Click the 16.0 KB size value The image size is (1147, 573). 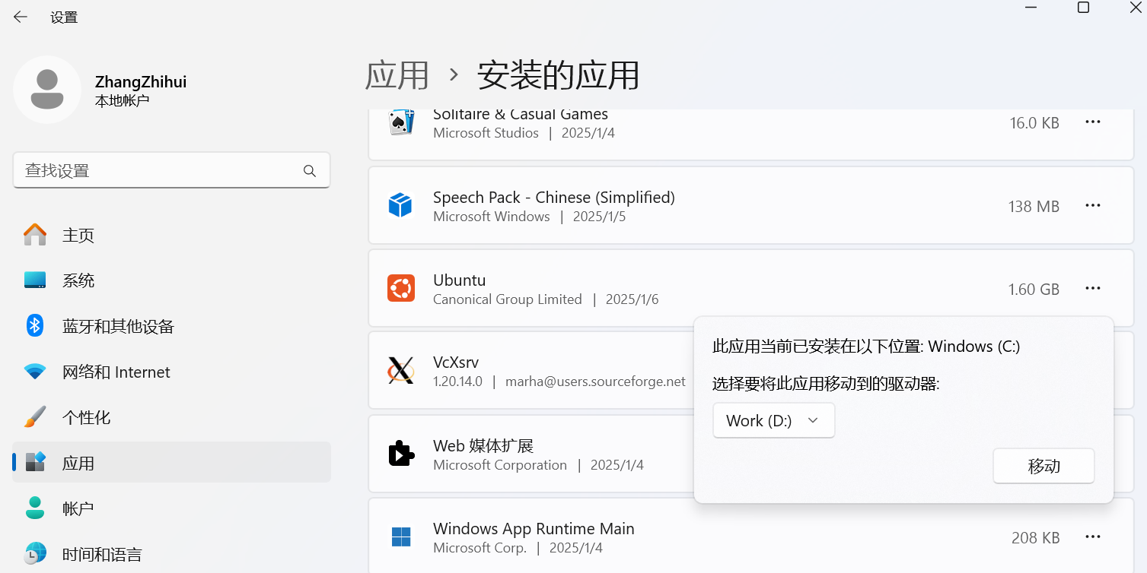[1034, 122]
